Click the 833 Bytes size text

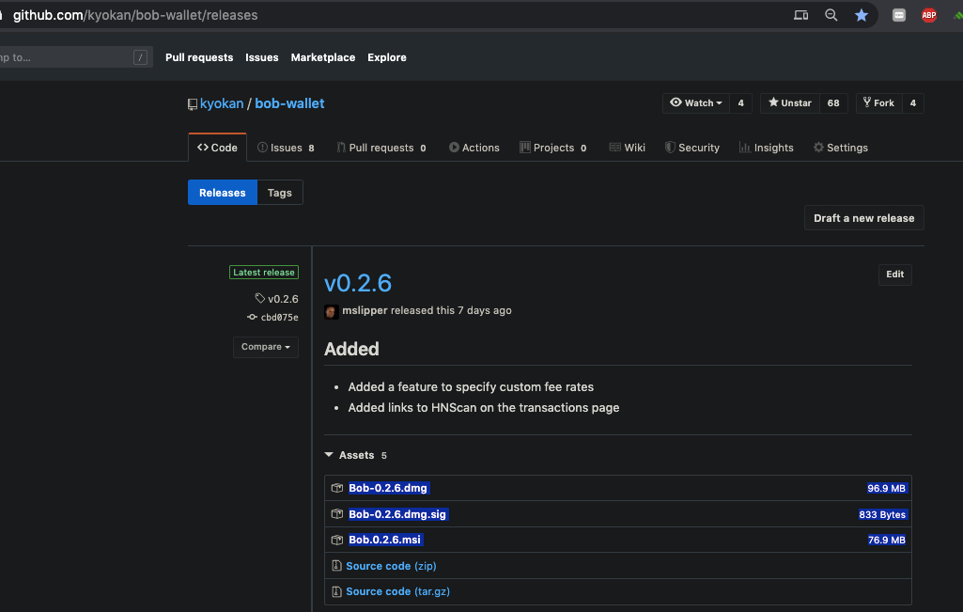[x=882, y=514]
